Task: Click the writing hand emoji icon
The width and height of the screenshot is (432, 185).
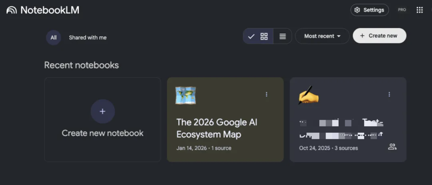Action: coord(308,95)
